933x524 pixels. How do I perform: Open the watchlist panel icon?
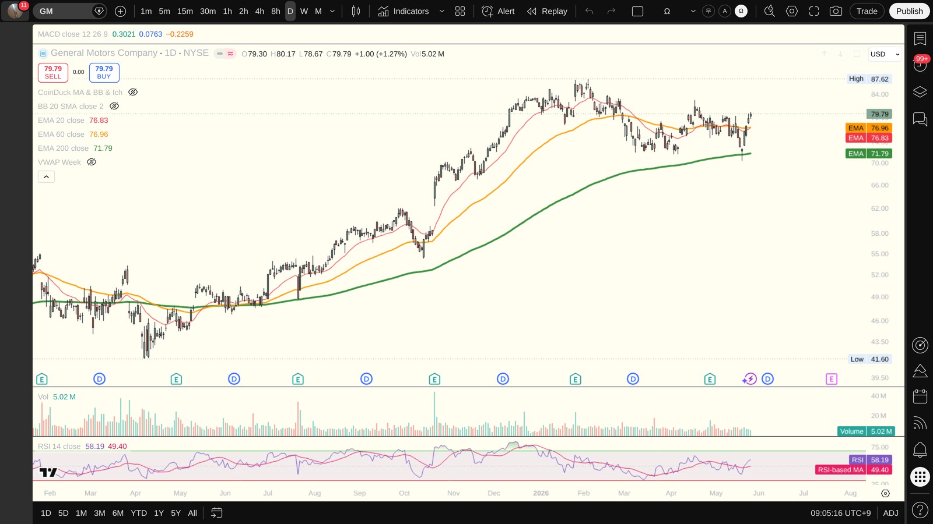pos(920,39)
